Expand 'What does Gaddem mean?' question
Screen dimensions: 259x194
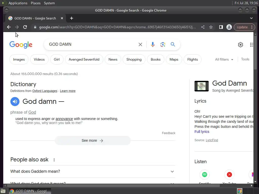click(93, 172)
